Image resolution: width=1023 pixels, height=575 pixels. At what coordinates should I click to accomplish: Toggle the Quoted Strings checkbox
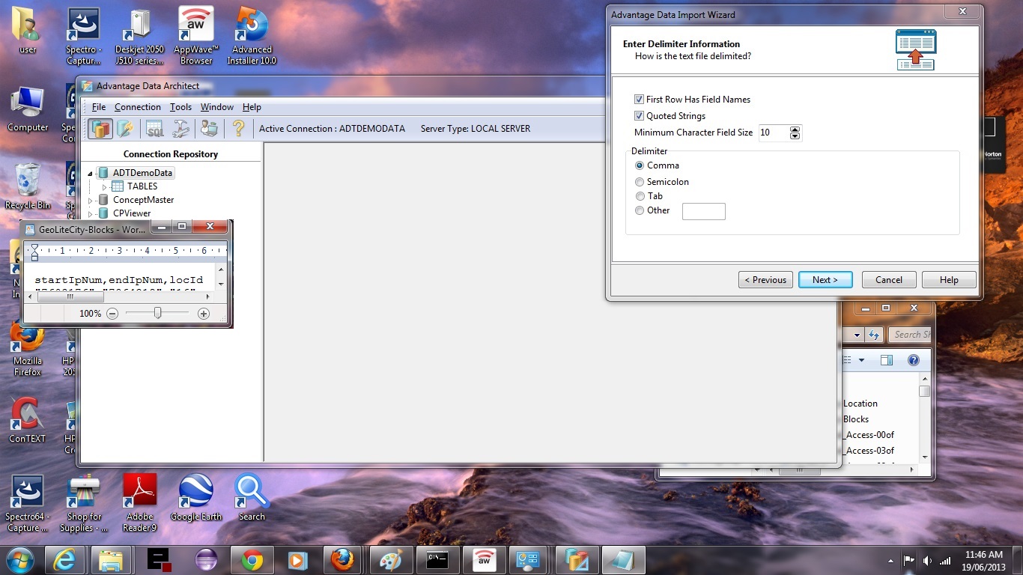point(639,116)
